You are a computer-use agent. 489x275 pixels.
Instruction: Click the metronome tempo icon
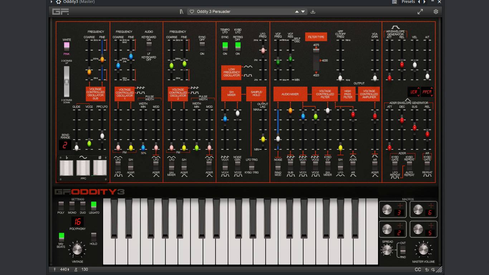(76, 270)
